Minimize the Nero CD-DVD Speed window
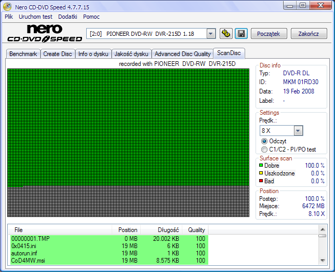Screen dimensions: 335x272 [x=290, y=6]
